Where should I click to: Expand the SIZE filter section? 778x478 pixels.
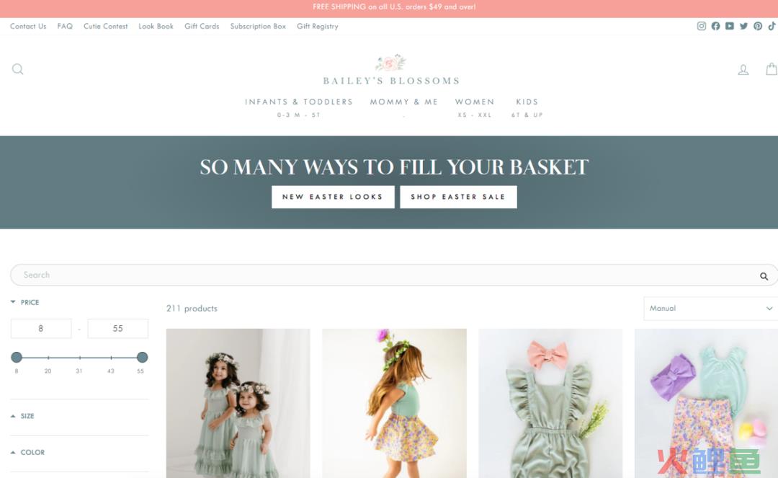pos(22,416)
